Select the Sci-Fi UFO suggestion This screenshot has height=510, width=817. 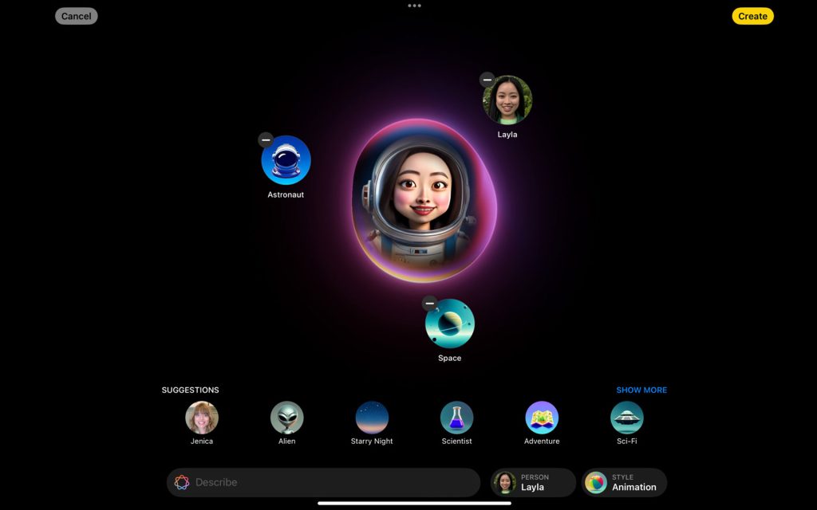(627, 415)
